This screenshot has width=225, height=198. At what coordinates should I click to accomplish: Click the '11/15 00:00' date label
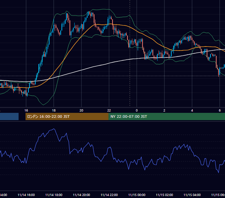[137, 195]
